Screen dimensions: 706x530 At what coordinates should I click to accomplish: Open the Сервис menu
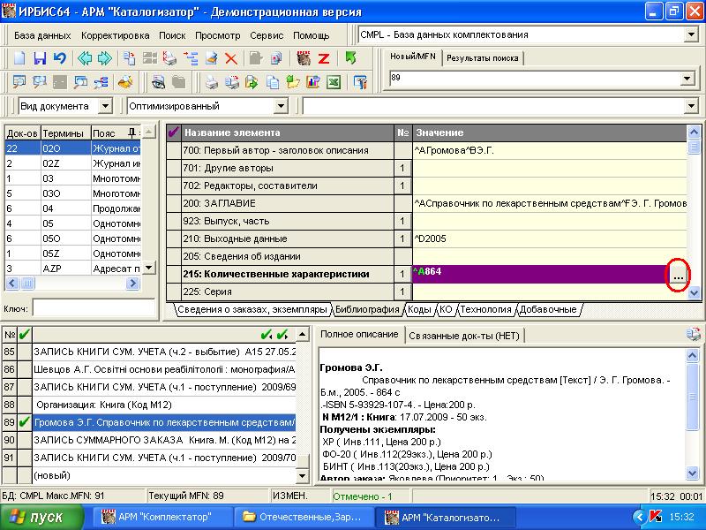[x=267, y=35]
